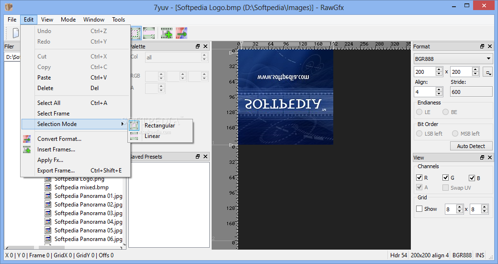Toggle the G channel checkbox

[446, 178]
